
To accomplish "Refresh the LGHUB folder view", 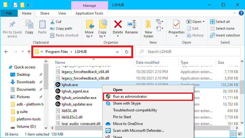I will (127, 52).
